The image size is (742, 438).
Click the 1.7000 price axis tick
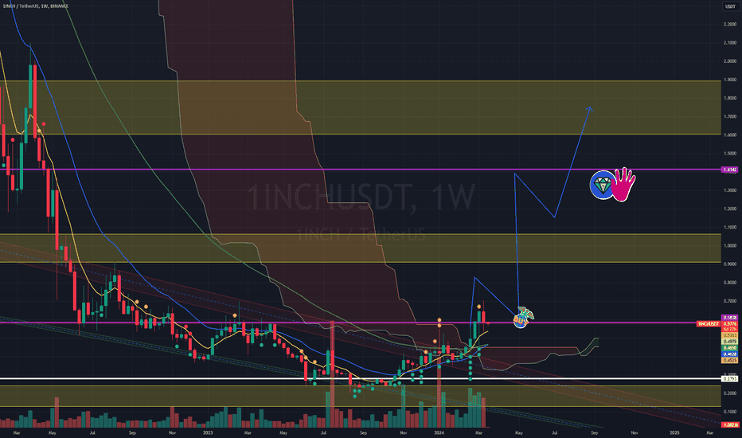(730, 116)
